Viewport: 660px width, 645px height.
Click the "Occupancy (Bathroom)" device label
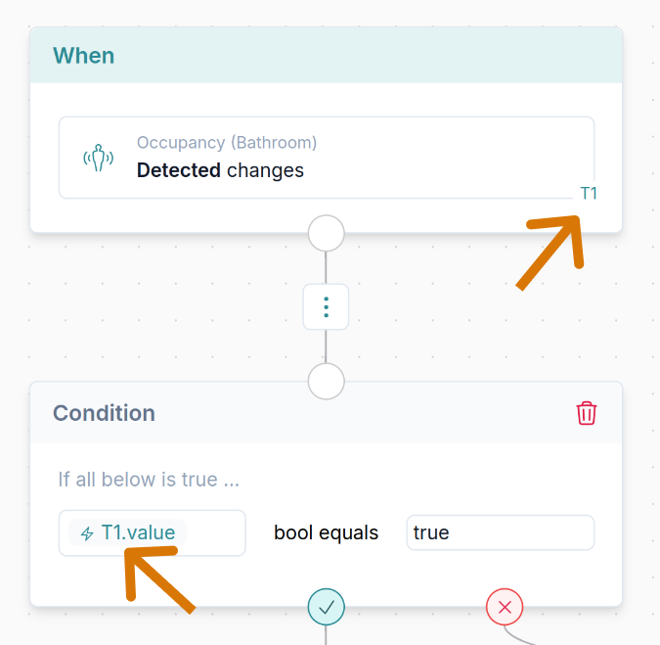[x=227, y=143]
